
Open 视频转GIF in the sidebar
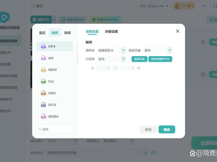[x=6, y=99]
